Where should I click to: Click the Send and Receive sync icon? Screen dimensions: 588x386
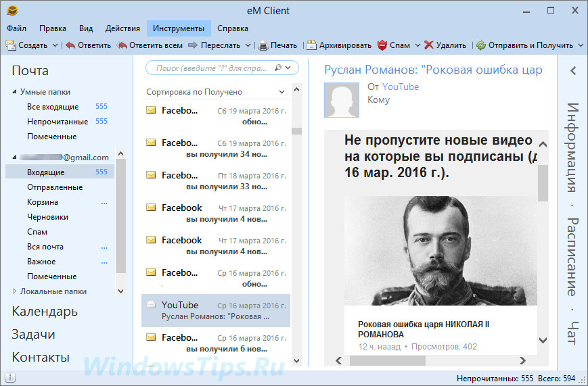point(480,45)
